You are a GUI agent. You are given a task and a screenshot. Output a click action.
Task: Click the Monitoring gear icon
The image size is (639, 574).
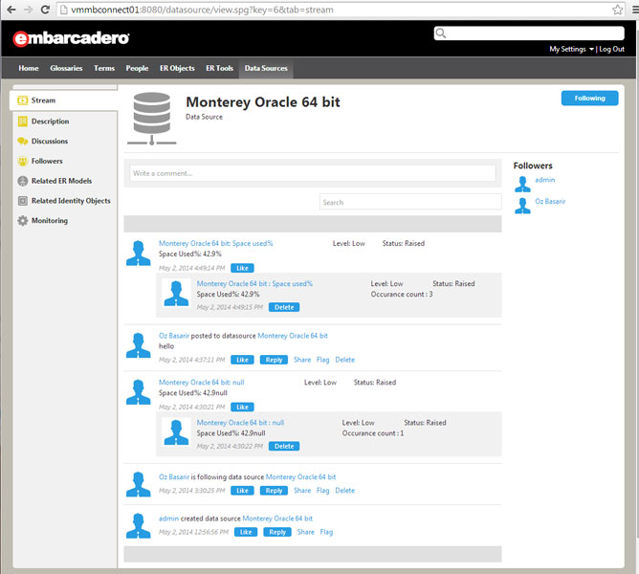(23, 221)
